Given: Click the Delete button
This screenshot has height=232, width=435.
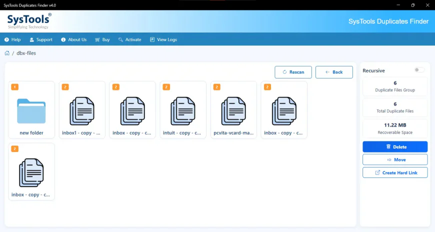Looking at the screenshot, I should (x=395, y=147).
